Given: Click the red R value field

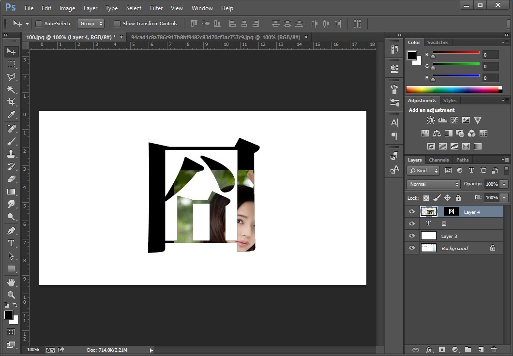Looking at the screenshot, I should (x=490, y=55).
